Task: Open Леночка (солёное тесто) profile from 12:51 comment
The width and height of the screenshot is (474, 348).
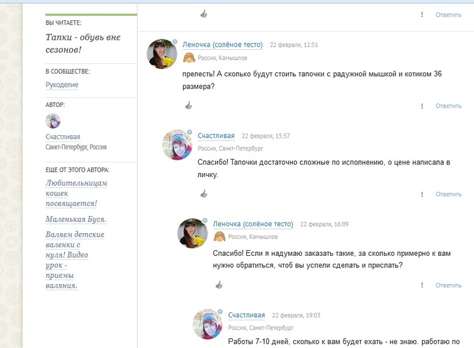Action: point(222,45)
